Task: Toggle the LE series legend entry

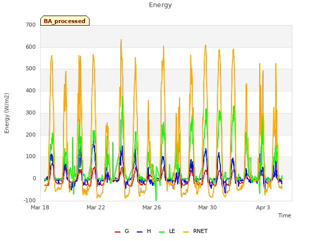Action: tap(167, 231)
